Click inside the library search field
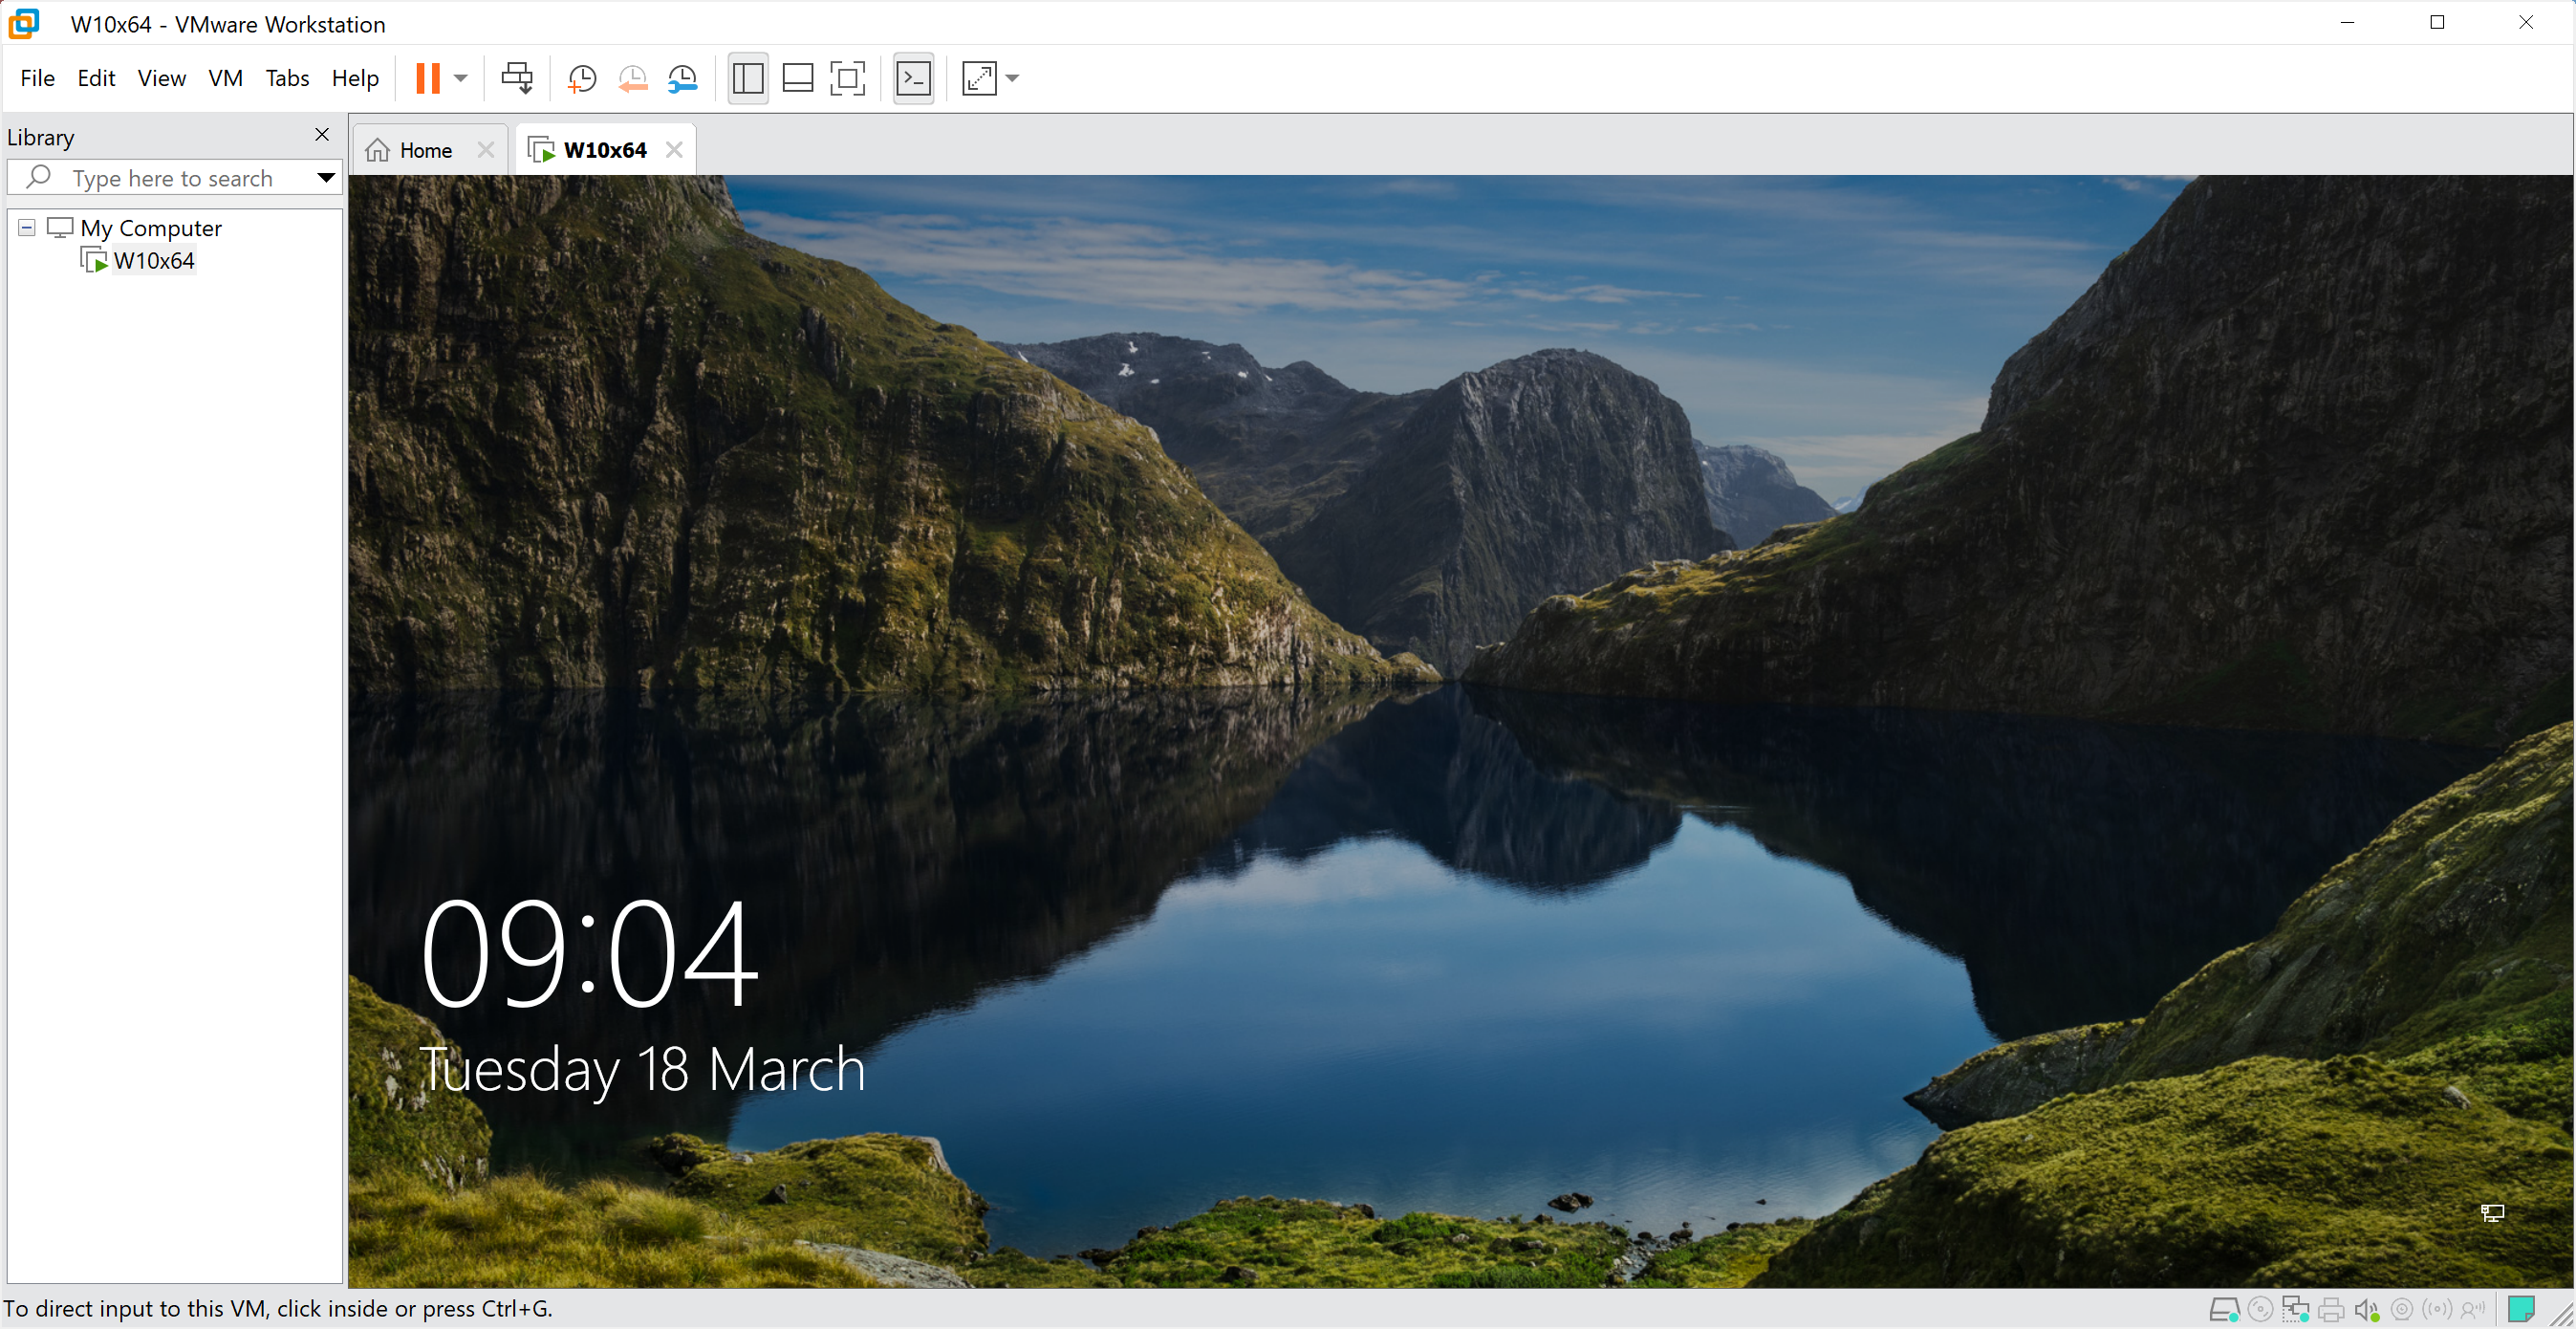This screenshot has width=2576, height=1329. [172, 177]
